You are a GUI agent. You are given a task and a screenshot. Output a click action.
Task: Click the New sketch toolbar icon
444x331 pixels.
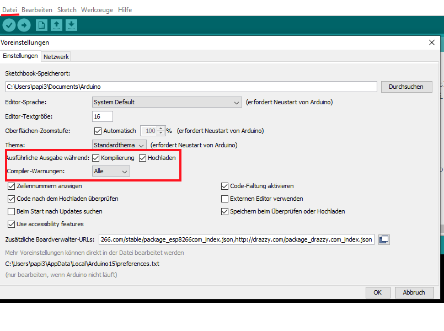(41, 25)
